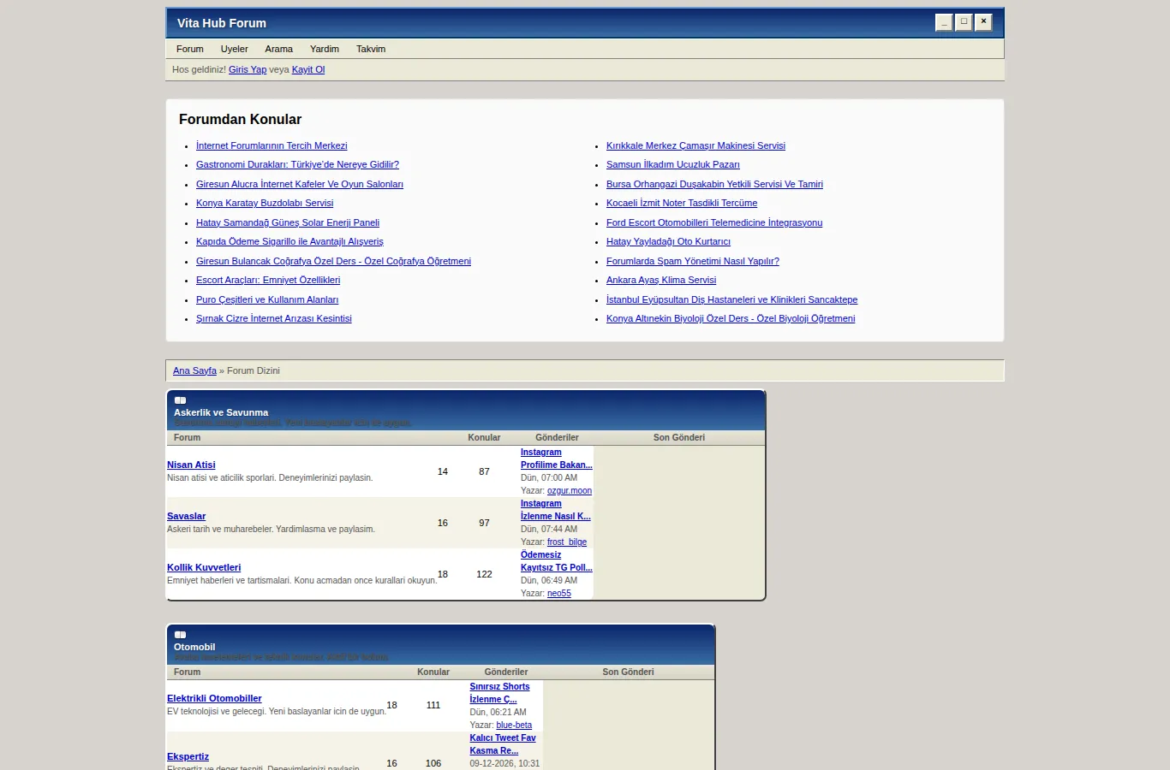Open the Sınırsız Shorts İzlenme last post
This screenshot has width=1170, height=770.
point(499,693)
